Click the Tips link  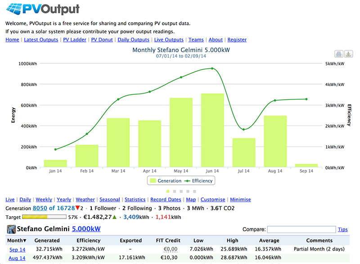click(x=342, y=229)
